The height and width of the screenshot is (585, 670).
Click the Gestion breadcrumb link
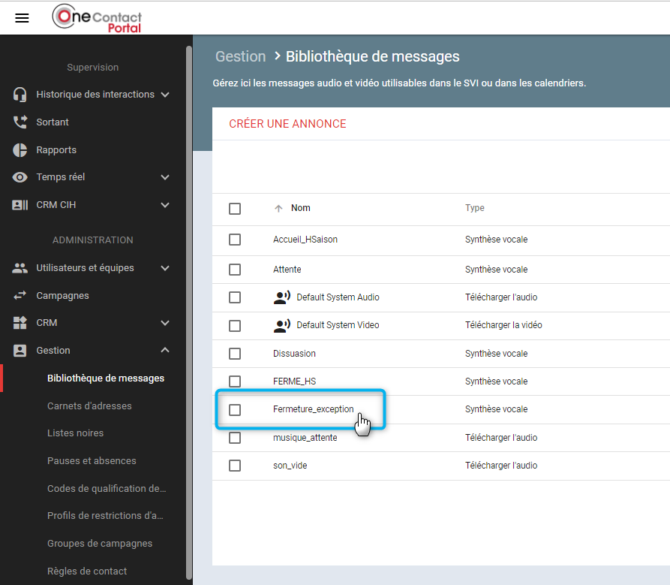click(241, 56)
